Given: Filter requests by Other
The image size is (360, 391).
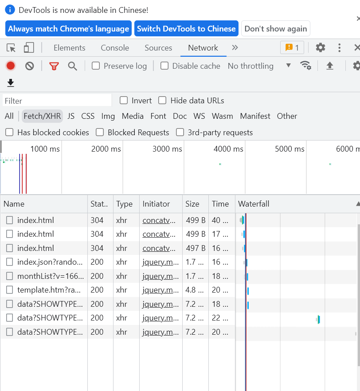Looking at the screenshot, I should (x=287, y=116).
